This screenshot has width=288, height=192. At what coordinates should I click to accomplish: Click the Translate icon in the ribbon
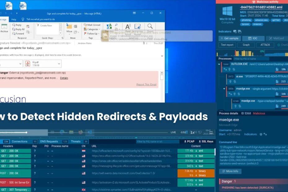click(109, 27)
